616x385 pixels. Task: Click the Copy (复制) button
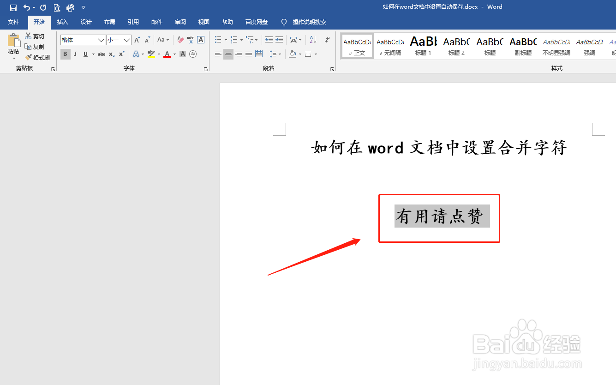click(35, 47)
